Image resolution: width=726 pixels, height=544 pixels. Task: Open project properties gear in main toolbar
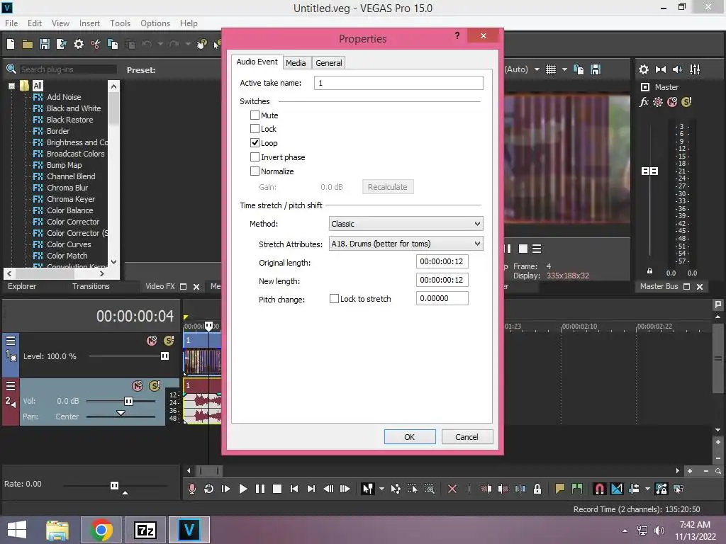[79, 44]
